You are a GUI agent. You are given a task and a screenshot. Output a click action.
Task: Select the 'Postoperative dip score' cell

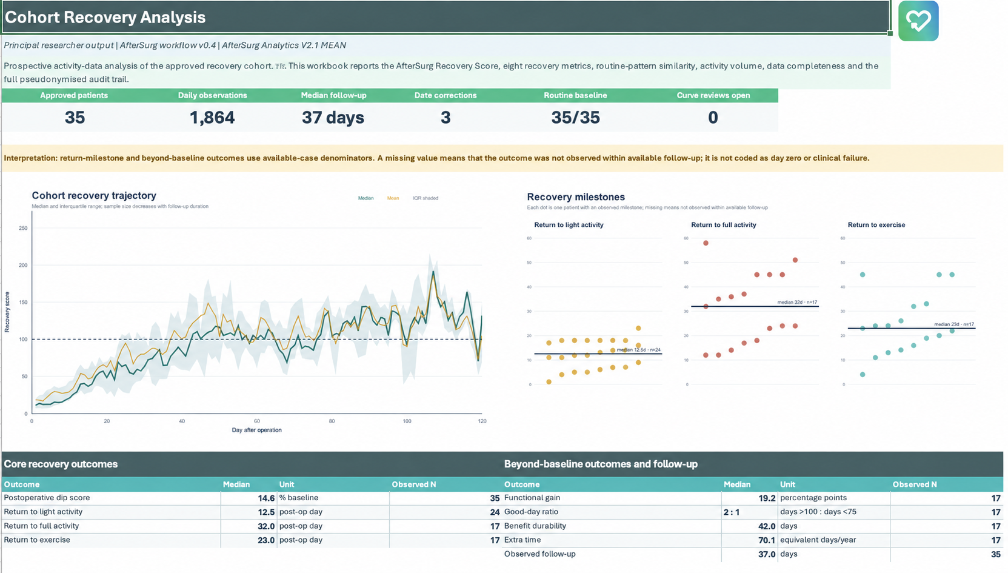coord(111,498)
